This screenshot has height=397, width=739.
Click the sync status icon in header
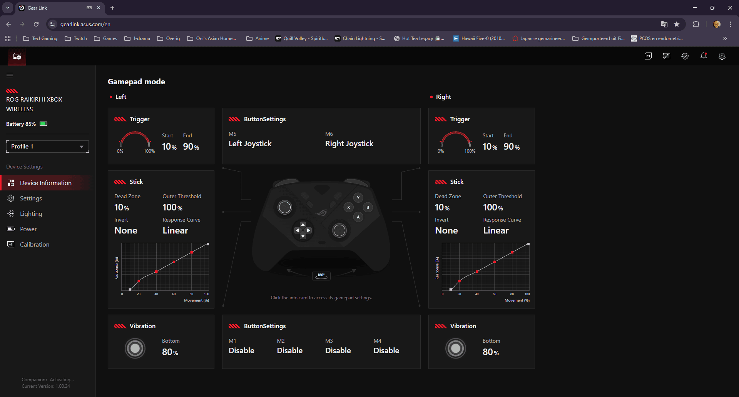[685, 56]
